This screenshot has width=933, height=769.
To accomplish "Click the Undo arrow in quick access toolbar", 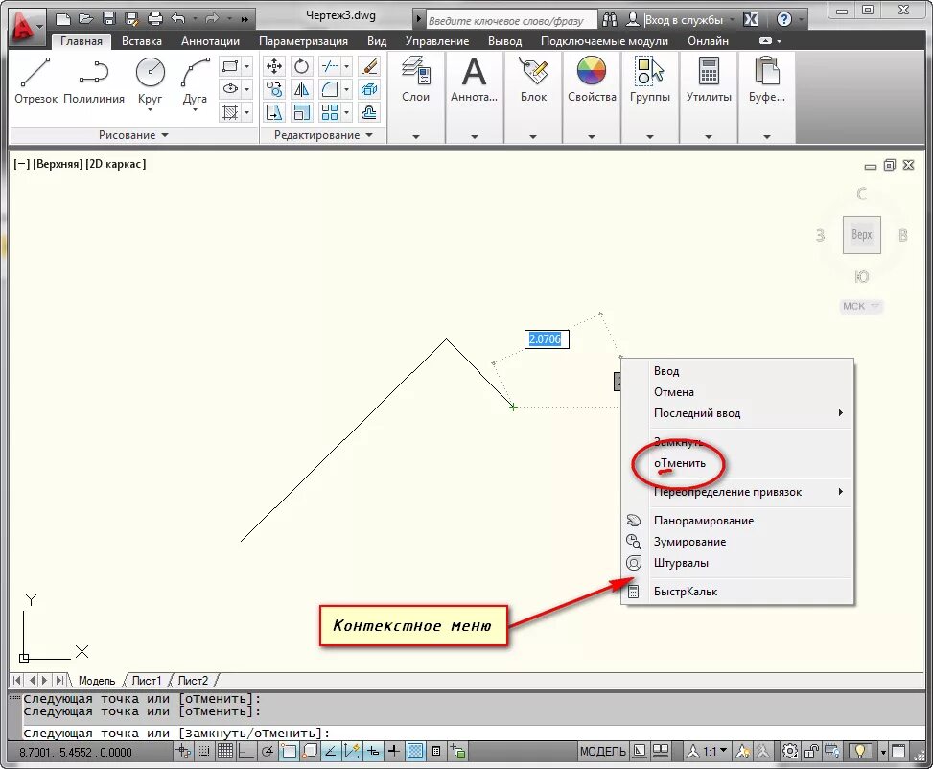I will [x=178, y=18].
